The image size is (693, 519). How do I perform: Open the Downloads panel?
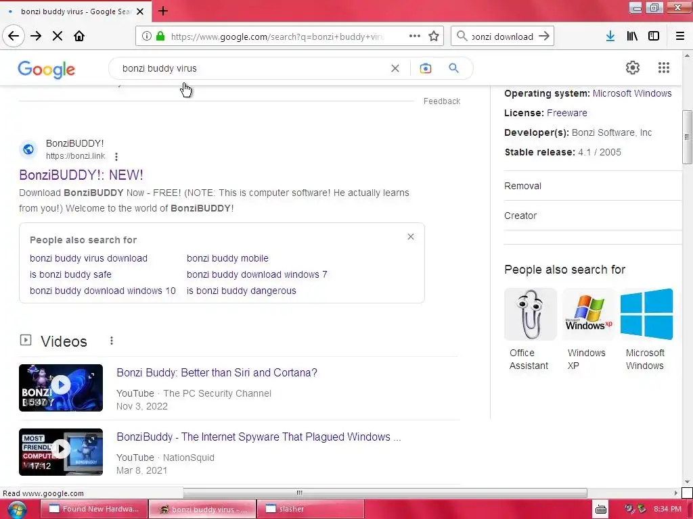(x=610, y=36)
